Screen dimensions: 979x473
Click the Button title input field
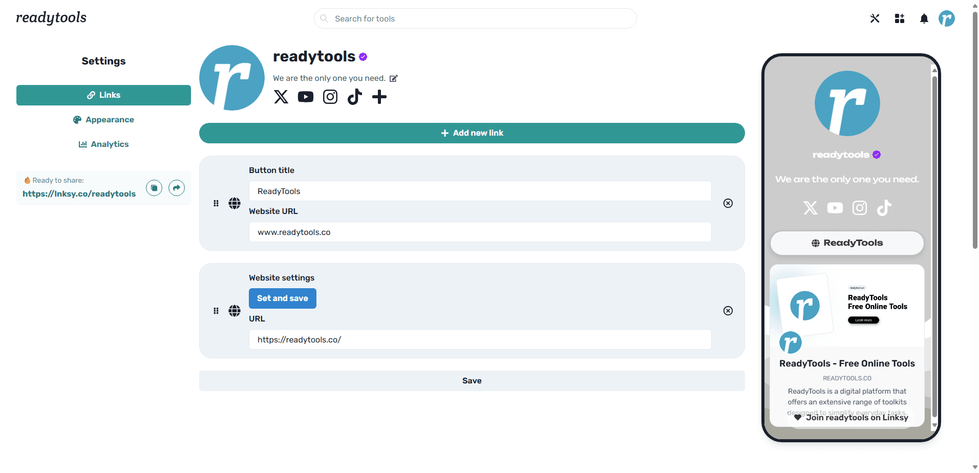tap(480, 191)
